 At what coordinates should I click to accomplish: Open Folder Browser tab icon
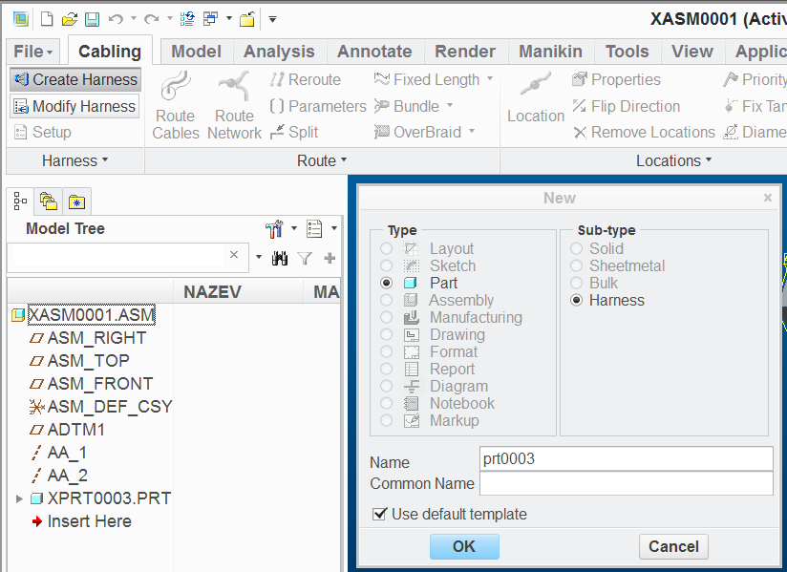point(49,201)
